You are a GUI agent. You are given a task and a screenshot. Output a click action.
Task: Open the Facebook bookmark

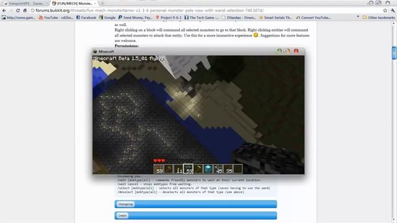point(86,18)
